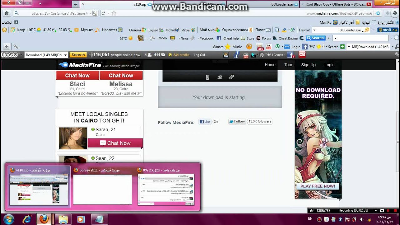Open the uTorrent icon in the toolbar
Screen dimensions: 400x225
click(277, 47)
